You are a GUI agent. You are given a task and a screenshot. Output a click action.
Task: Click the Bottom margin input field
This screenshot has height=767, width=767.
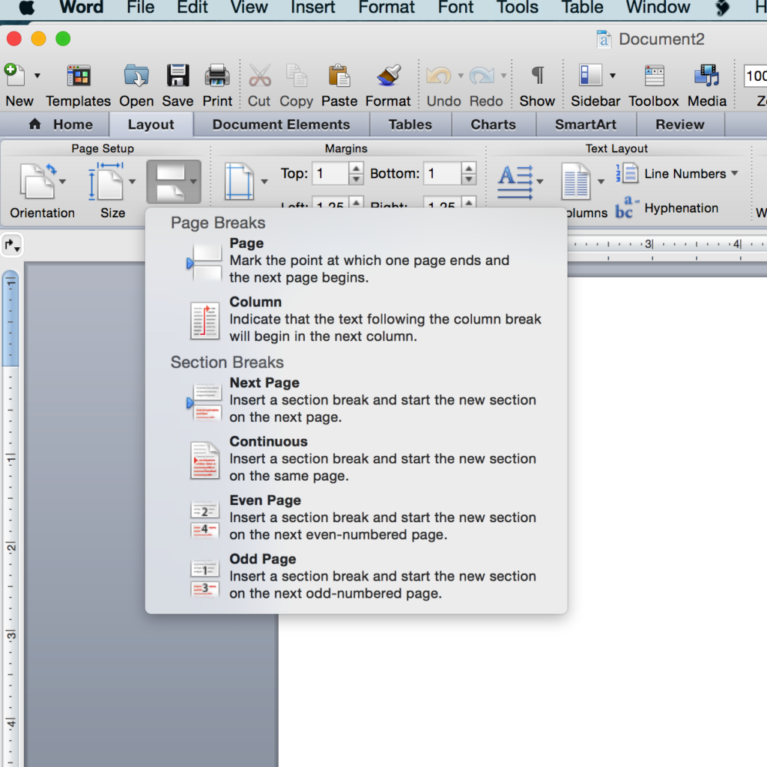[441, 174]
